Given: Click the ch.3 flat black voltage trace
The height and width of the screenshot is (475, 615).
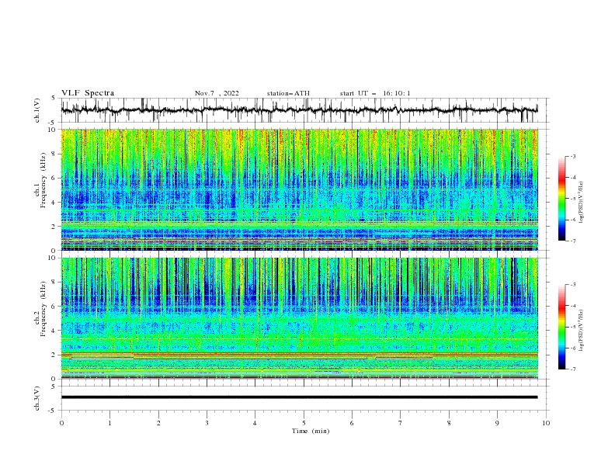Looking at the screenshot, I should click(299, 397).
